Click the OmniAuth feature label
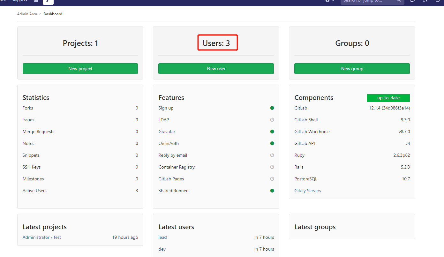444x257 pixels. pos(169,143)
